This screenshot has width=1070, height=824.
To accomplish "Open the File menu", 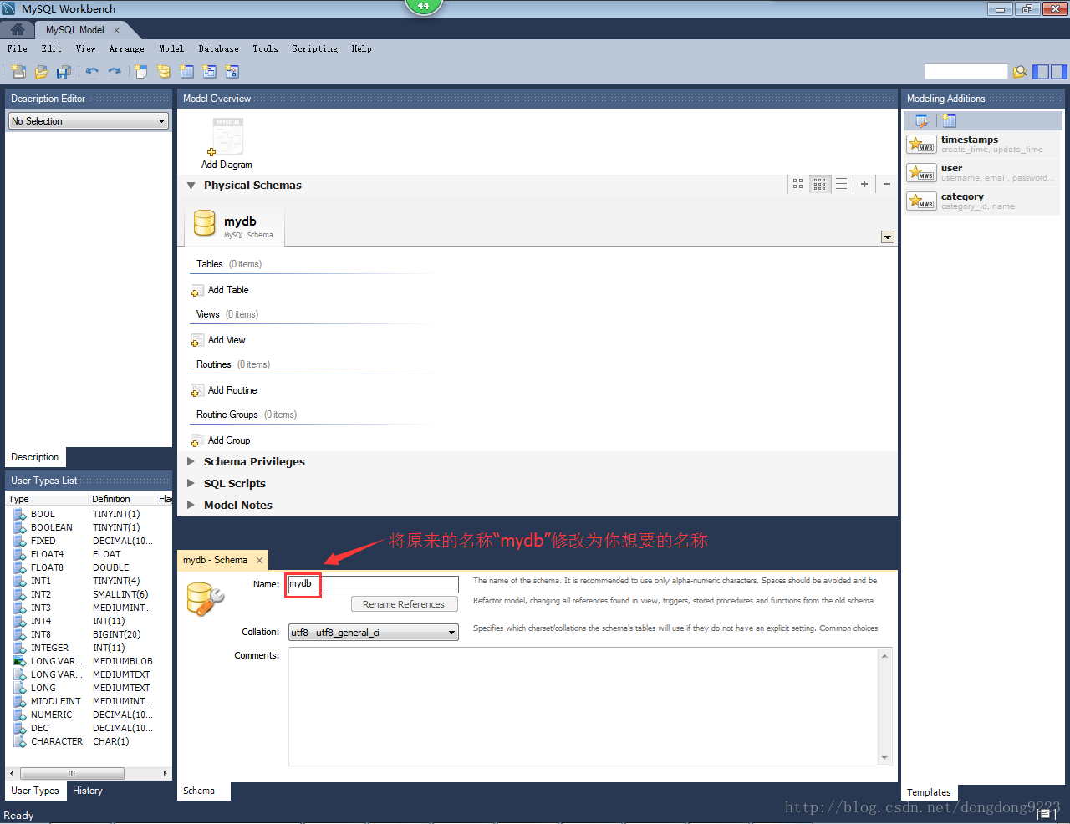I will click(17, 48).
